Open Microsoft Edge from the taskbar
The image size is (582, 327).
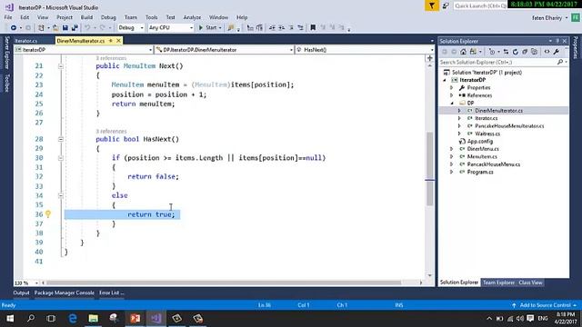73,319
